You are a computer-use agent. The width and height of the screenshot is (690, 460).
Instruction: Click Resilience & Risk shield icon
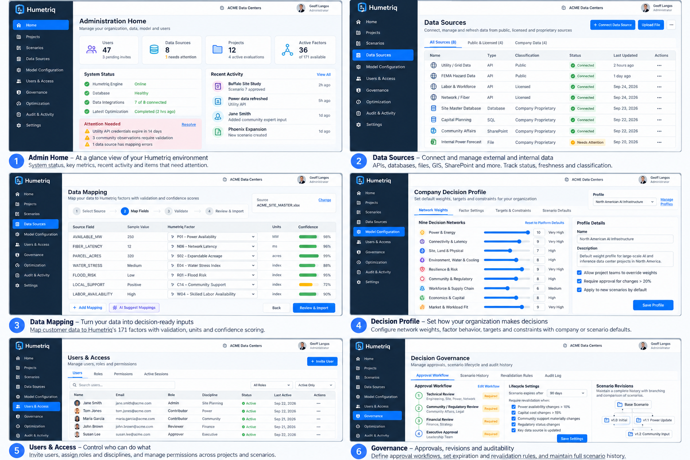tap(422, 269)
